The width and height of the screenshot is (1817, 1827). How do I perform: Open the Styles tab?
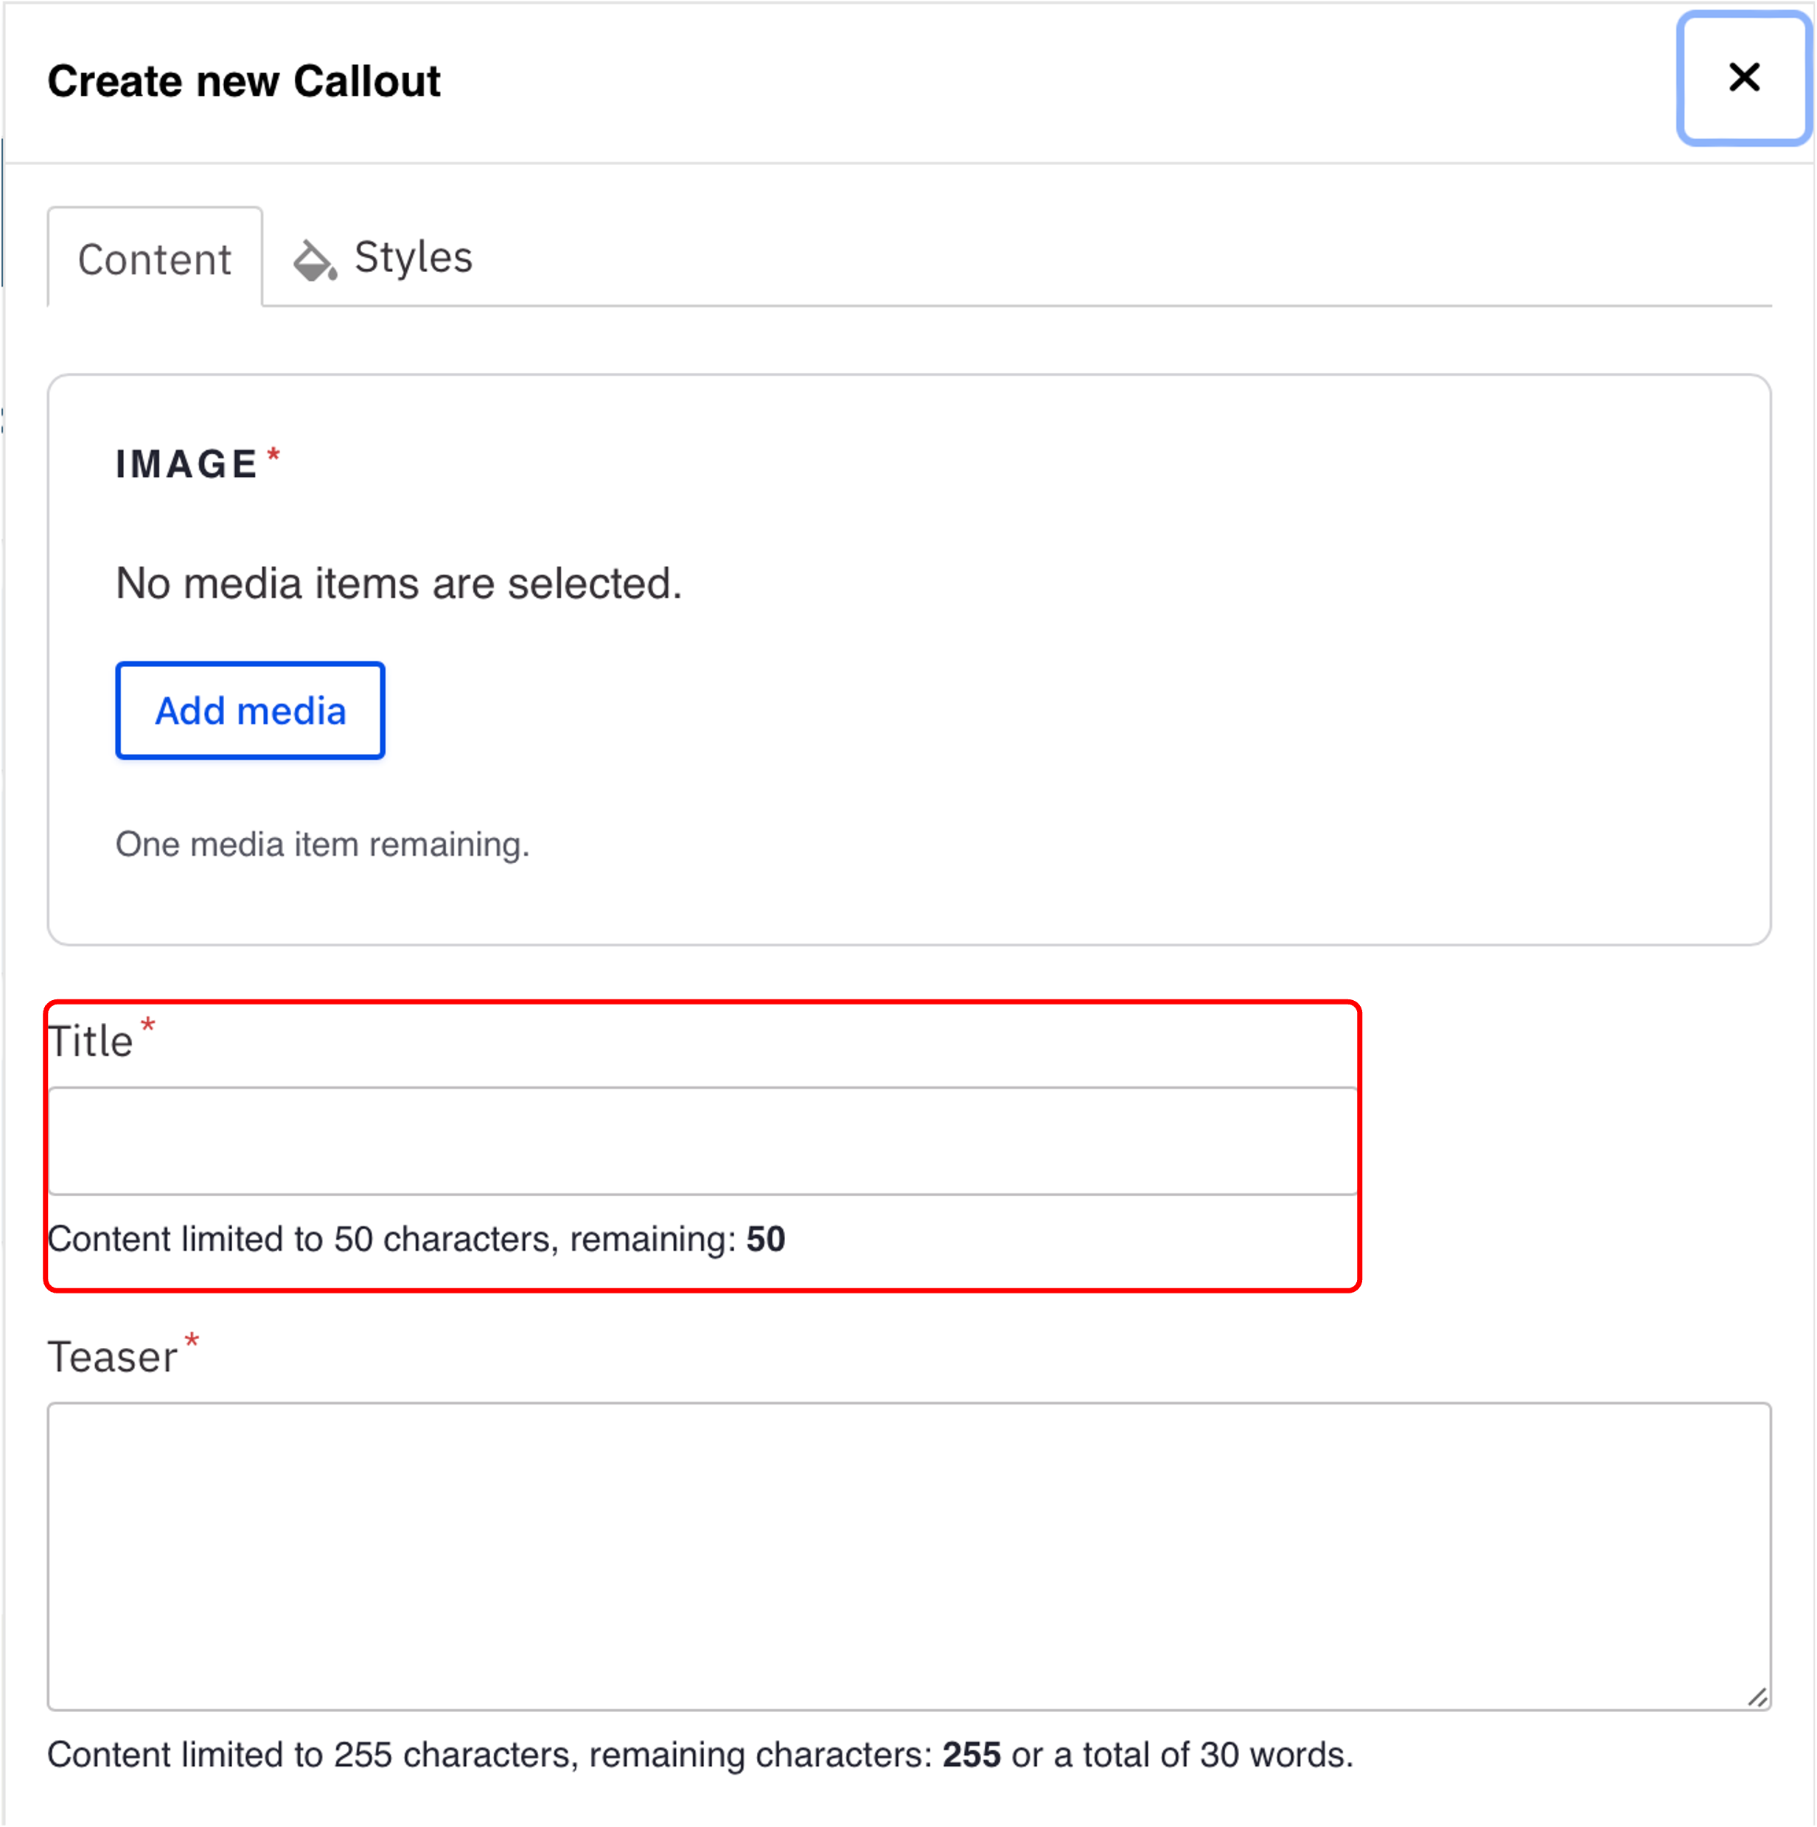[x=412, y=257]
